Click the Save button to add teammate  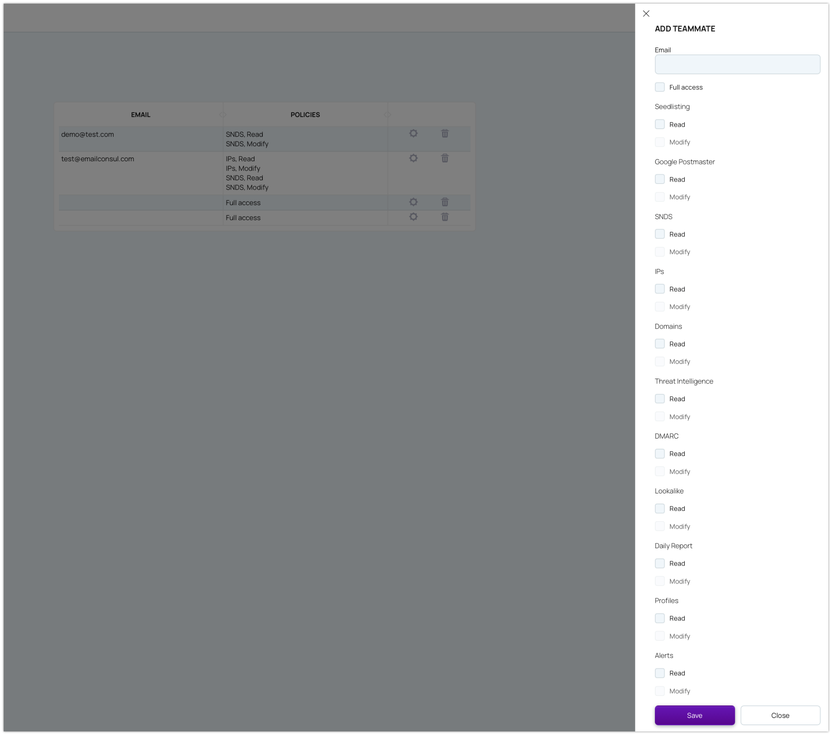[694, 715]
